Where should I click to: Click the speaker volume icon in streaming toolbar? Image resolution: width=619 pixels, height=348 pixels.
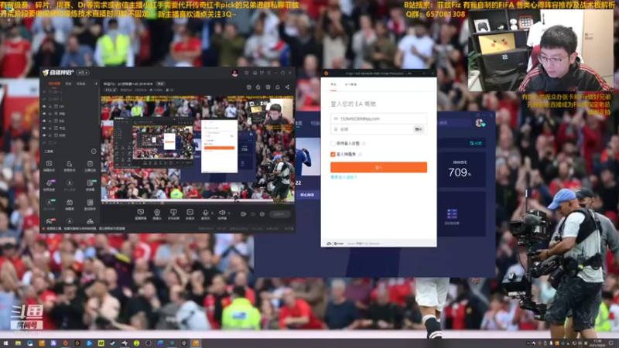tap(221, 212)
